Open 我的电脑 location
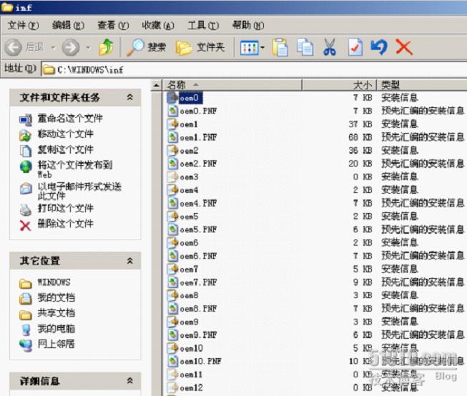This screenshot has width=467, height=396. pos(56,329)
